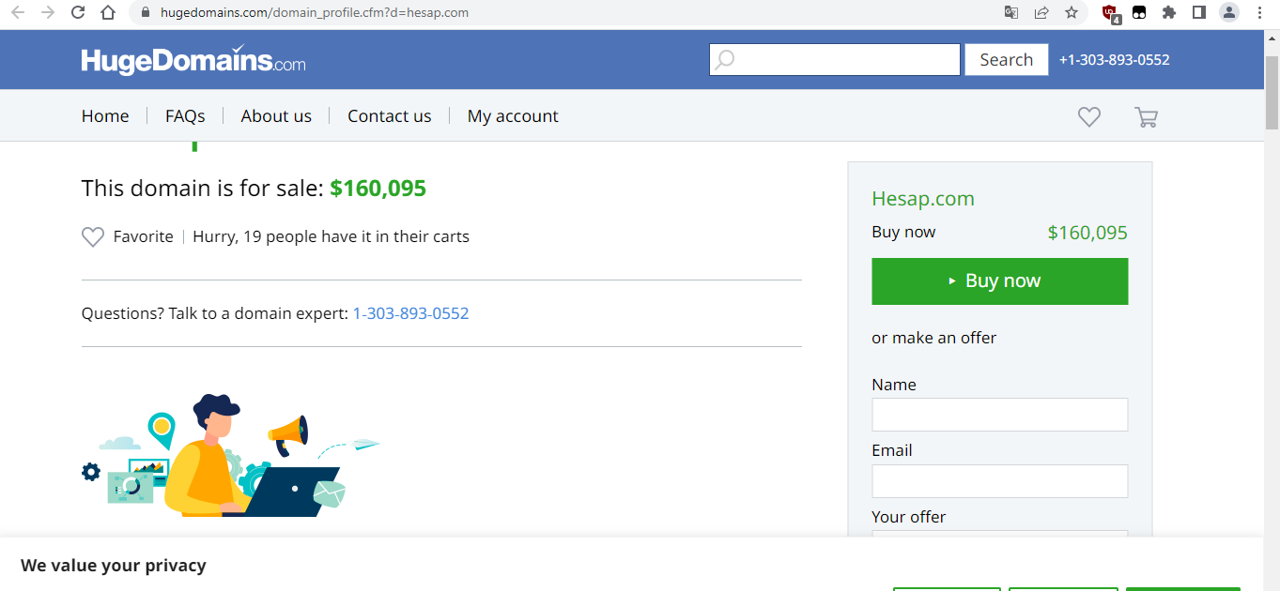This screenshot has height=591, width=1280.
Task: Click the padlock site info icon
Action: [146, 13]
